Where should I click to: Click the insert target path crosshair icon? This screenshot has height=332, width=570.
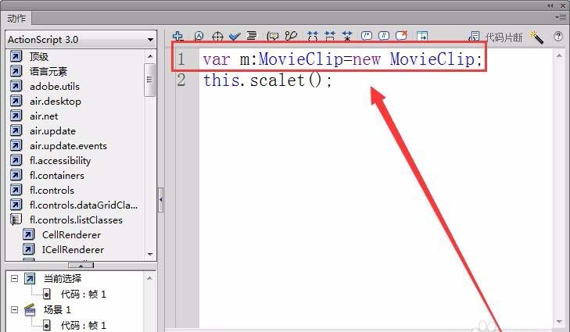[217, 36]
